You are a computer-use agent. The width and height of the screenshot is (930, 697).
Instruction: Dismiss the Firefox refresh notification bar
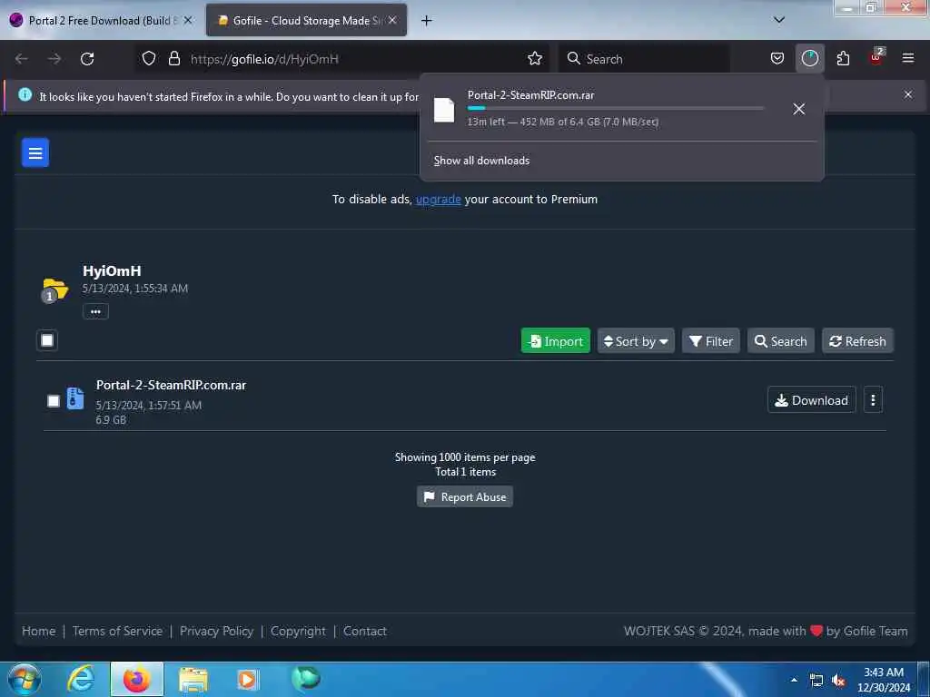[x=908, y=94]
